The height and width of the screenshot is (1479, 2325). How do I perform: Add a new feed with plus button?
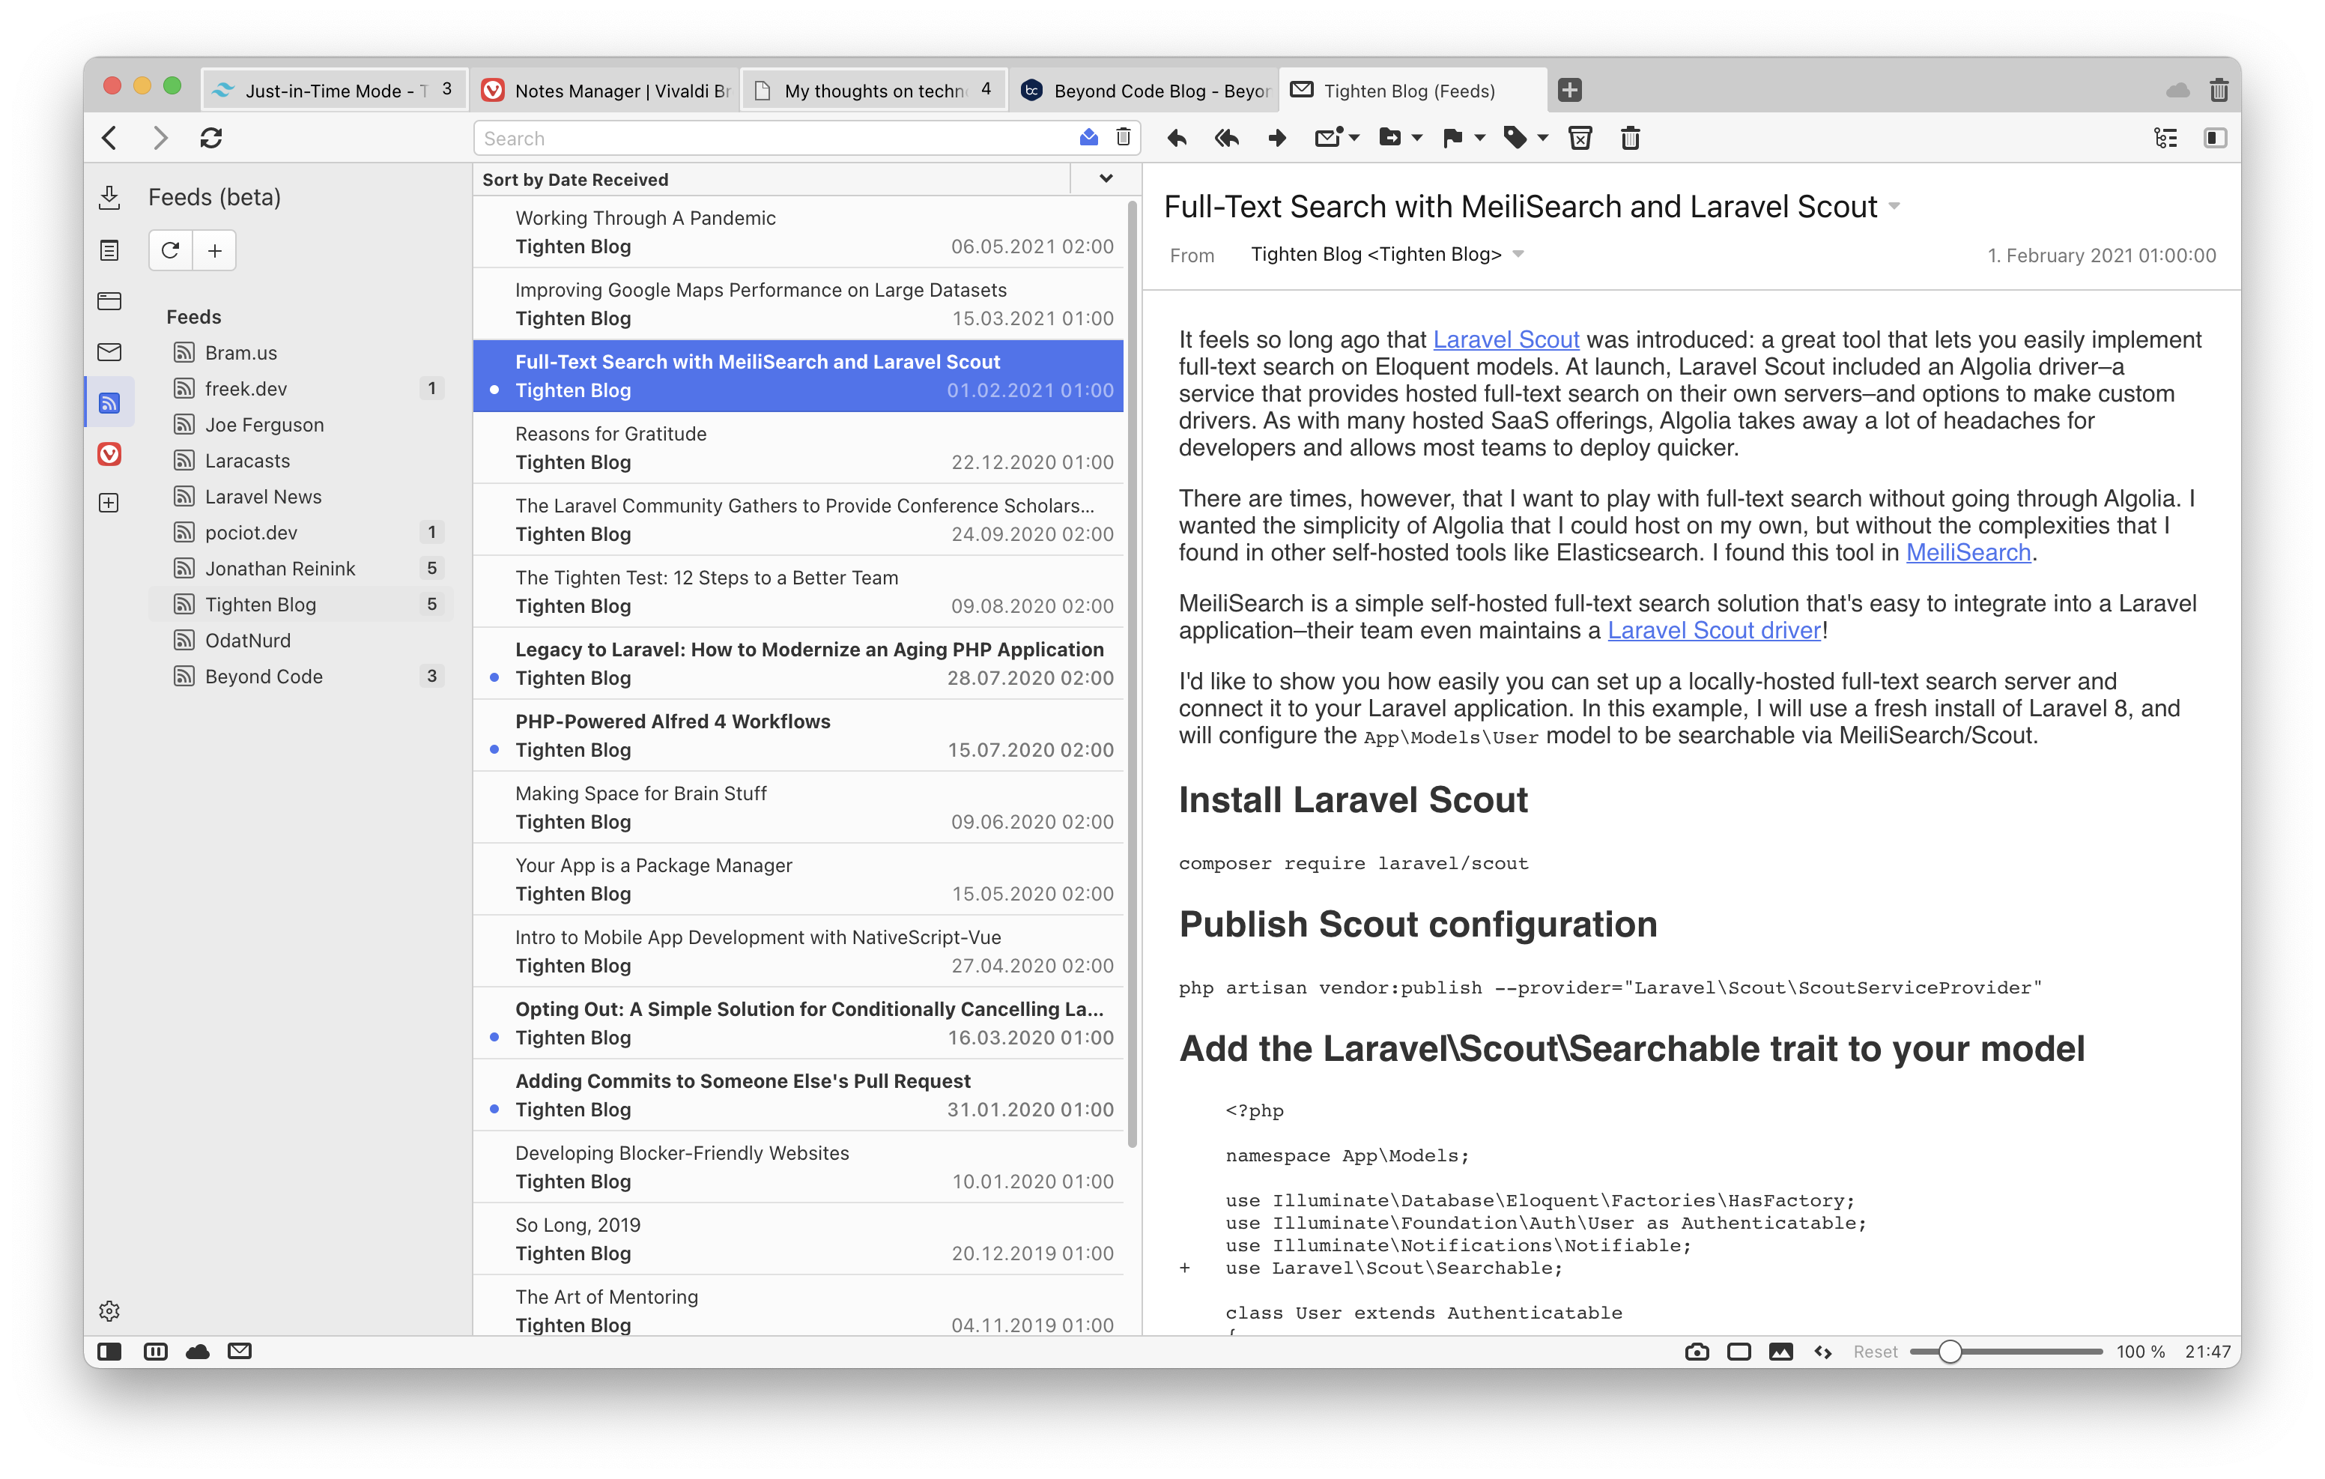tap(214, 250)
